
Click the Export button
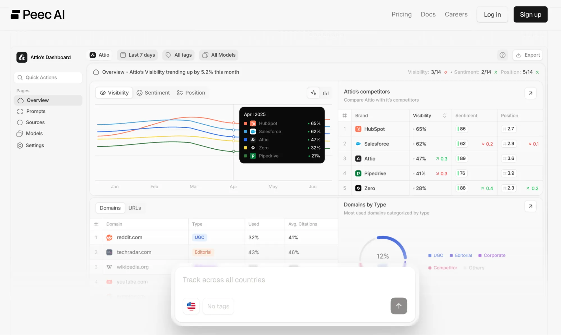click(528, 55)
